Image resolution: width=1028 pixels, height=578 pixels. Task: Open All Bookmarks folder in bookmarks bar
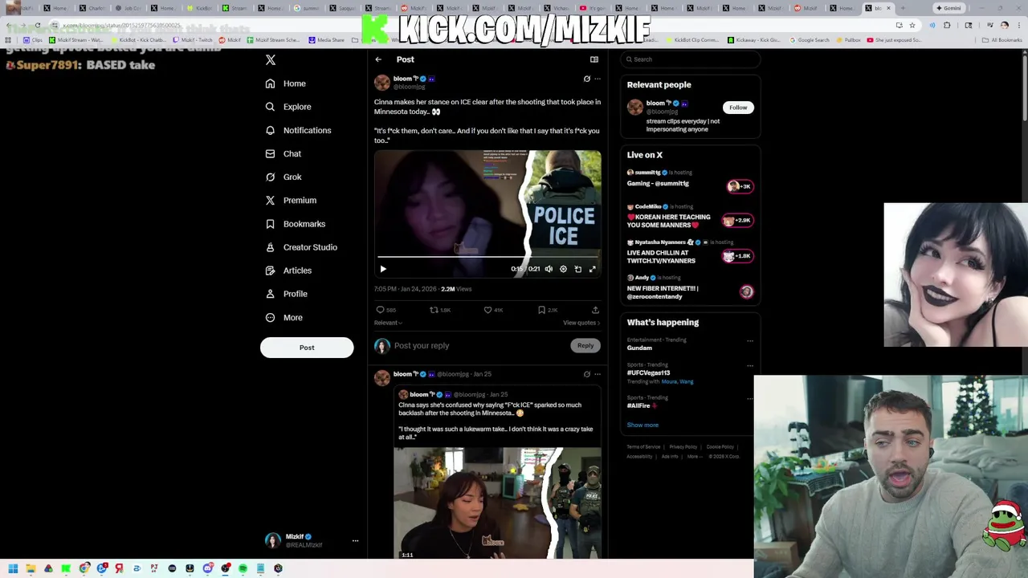[x=1003, y=40]
